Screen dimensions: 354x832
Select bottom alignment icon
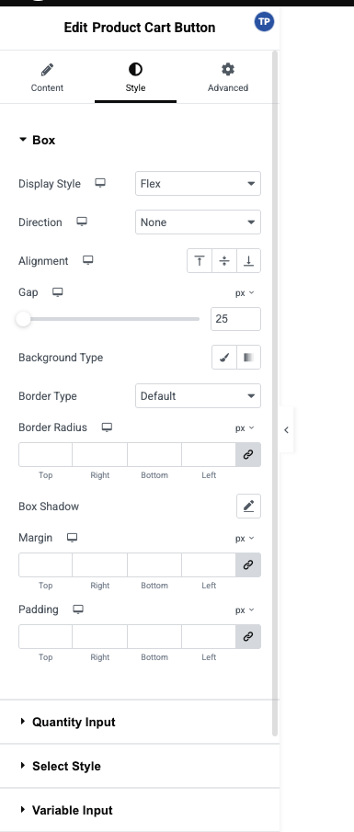click(x=248, y=260)
